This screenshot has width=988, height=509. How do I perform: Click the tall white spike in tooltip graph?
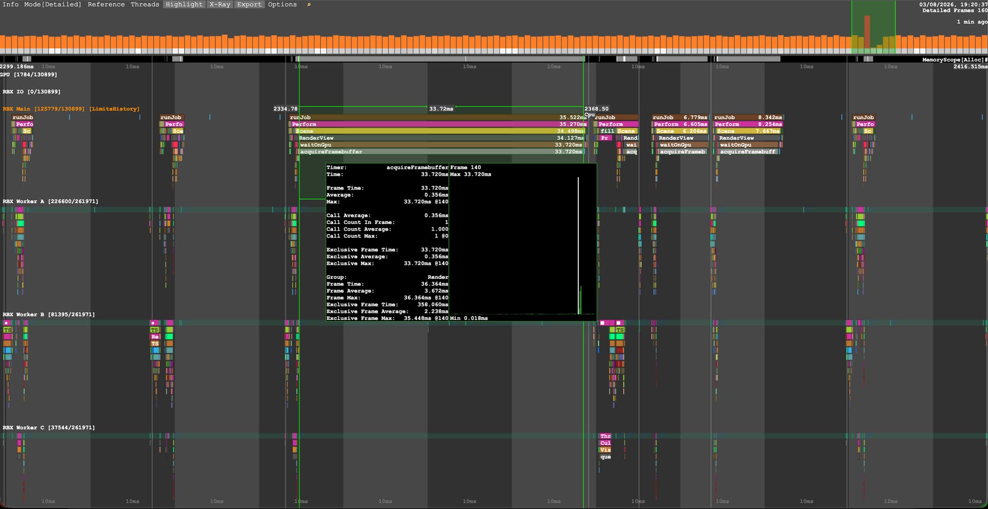pyautogui.click(x=578, y=246)
